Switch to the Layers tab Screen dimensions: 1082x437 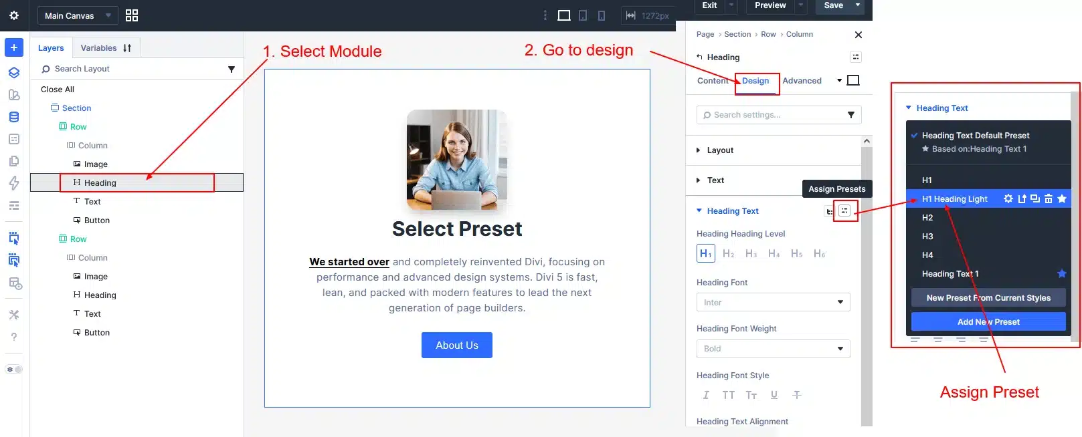point(51,48)
